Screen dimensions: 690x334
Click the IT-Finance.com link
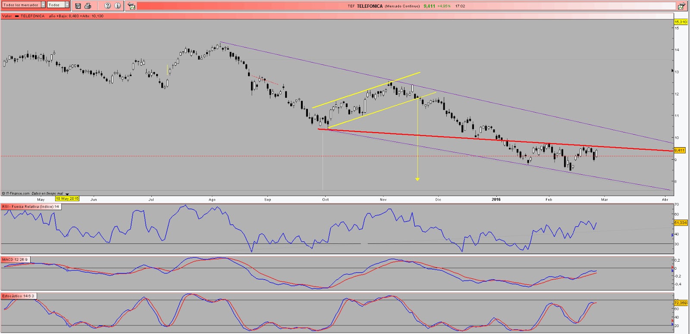(x=18, y=193)
